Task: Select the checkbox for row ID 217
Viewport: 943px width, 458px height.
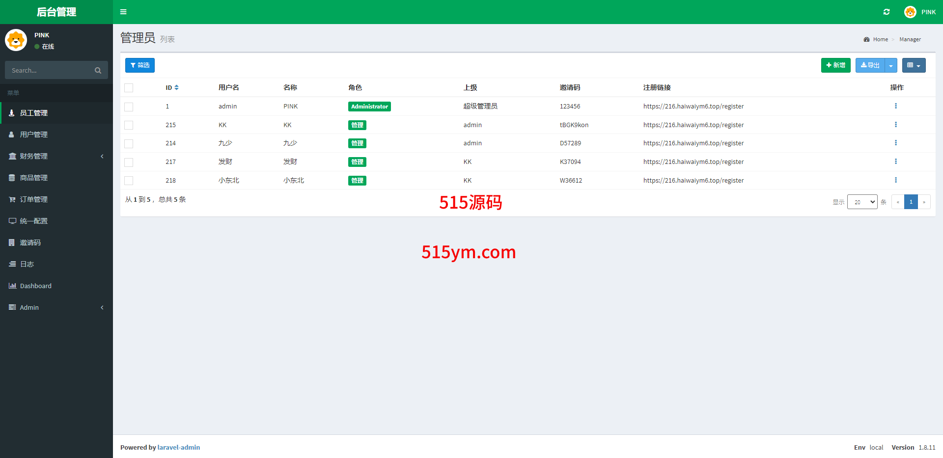Action: 129,162
